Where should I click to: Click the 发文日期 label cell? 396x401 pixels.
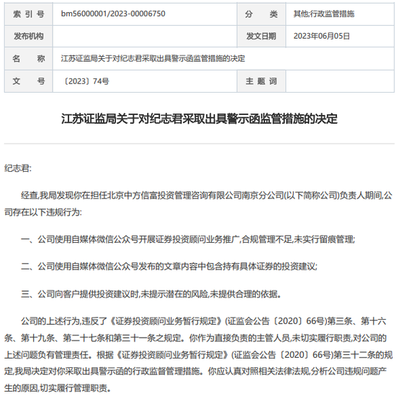coord(261,37)
